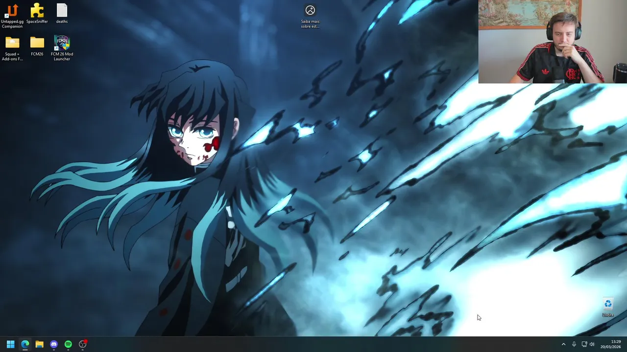Select the FCM26 folder icon

tap(37, 46)
